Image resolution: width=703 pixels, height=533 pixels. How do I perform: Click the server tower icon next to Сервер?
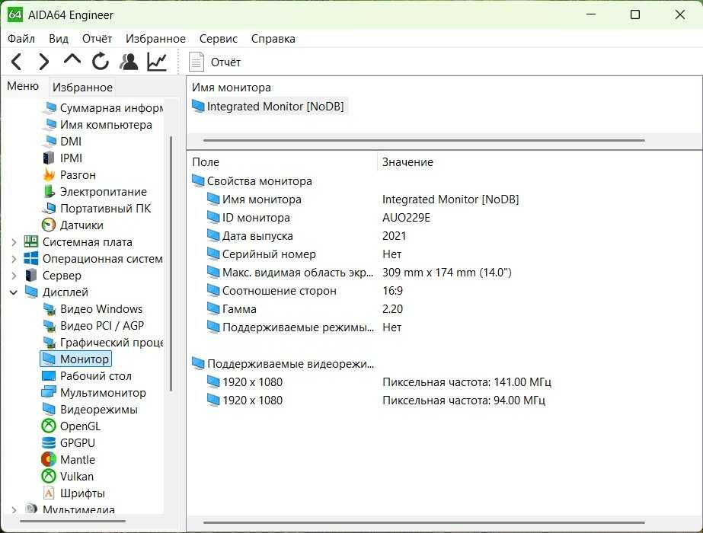click(31, 275)
